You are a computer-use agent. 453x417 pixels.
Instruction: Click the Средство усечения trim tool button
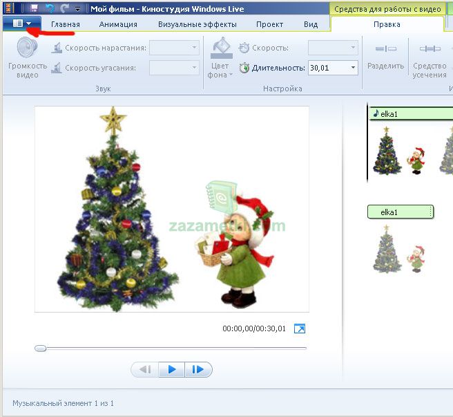(430, 61)
